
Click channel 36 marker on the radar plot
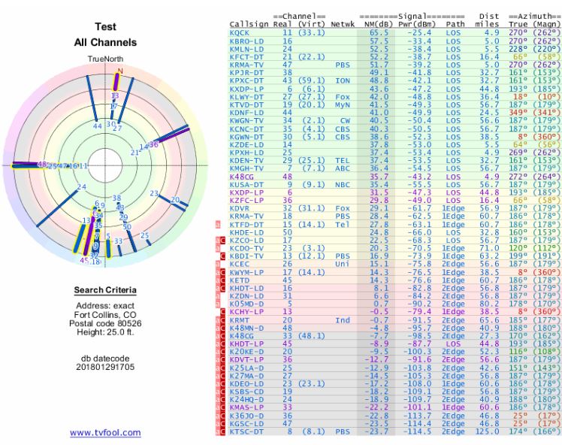coord(154,144)
